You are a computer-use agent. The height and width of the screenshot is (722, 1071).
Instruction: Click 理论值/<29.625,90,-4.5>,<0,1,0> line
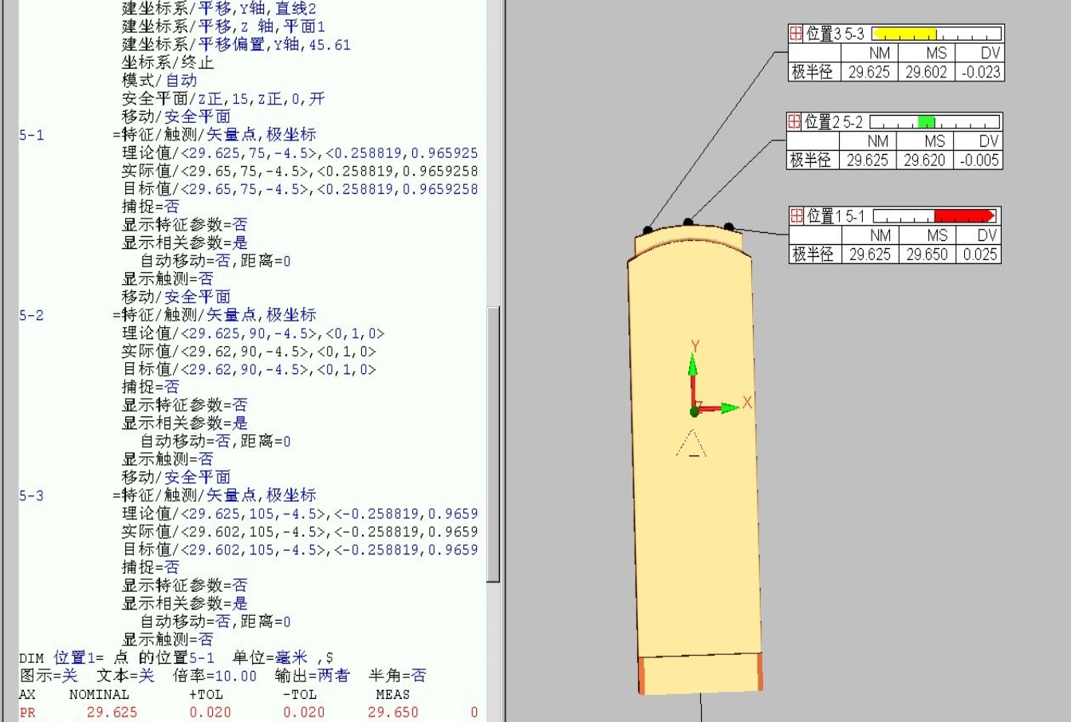253,333
